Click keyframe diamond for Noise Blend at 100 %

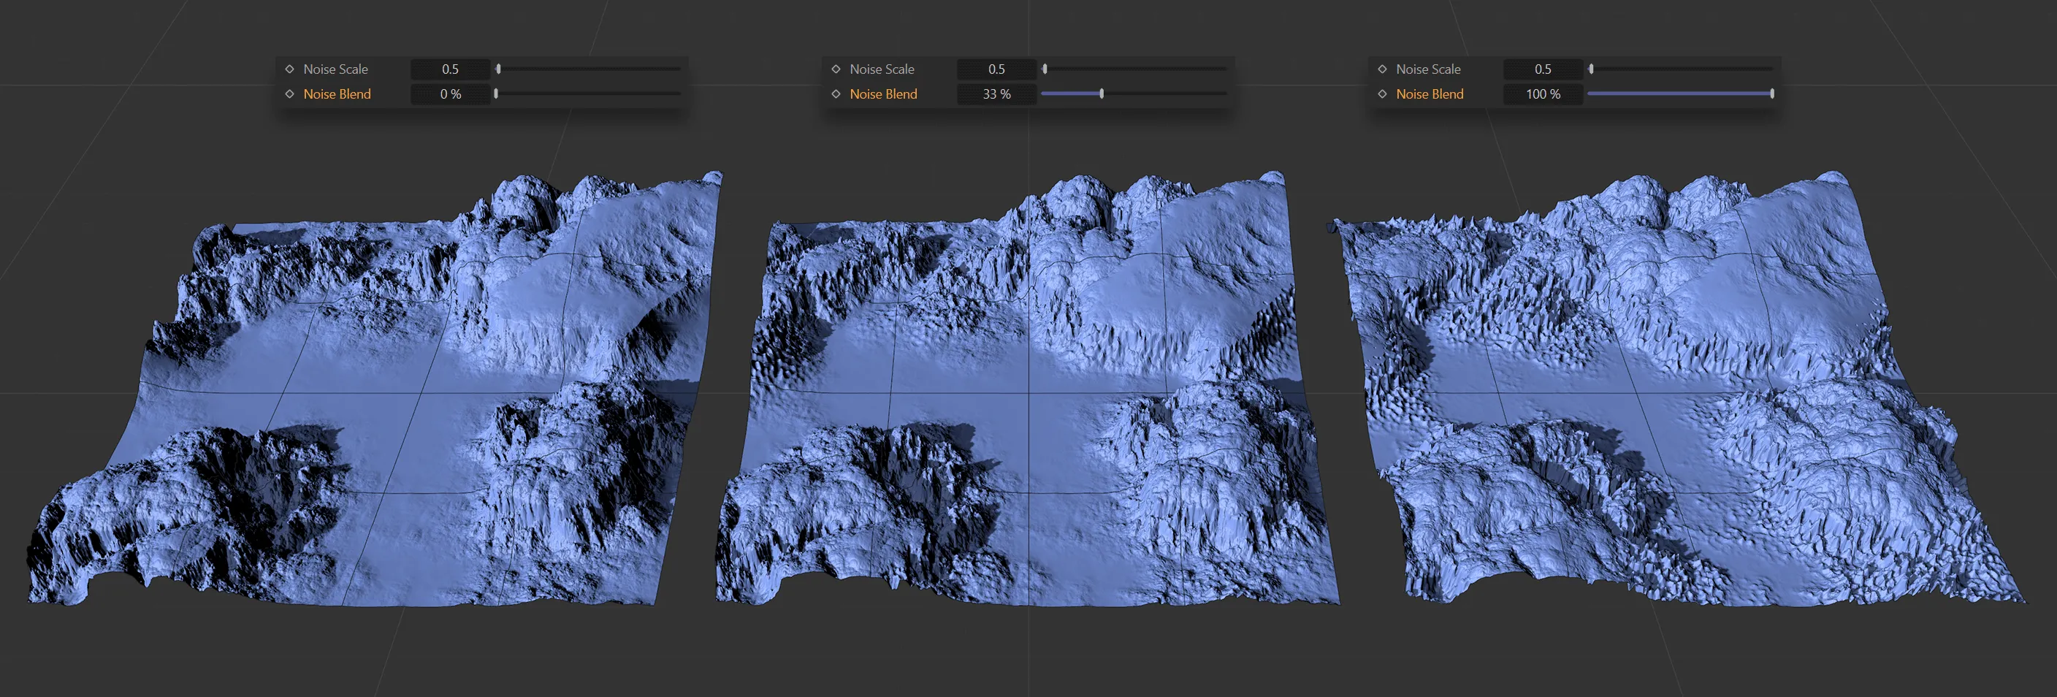[x=1382, y=94]
